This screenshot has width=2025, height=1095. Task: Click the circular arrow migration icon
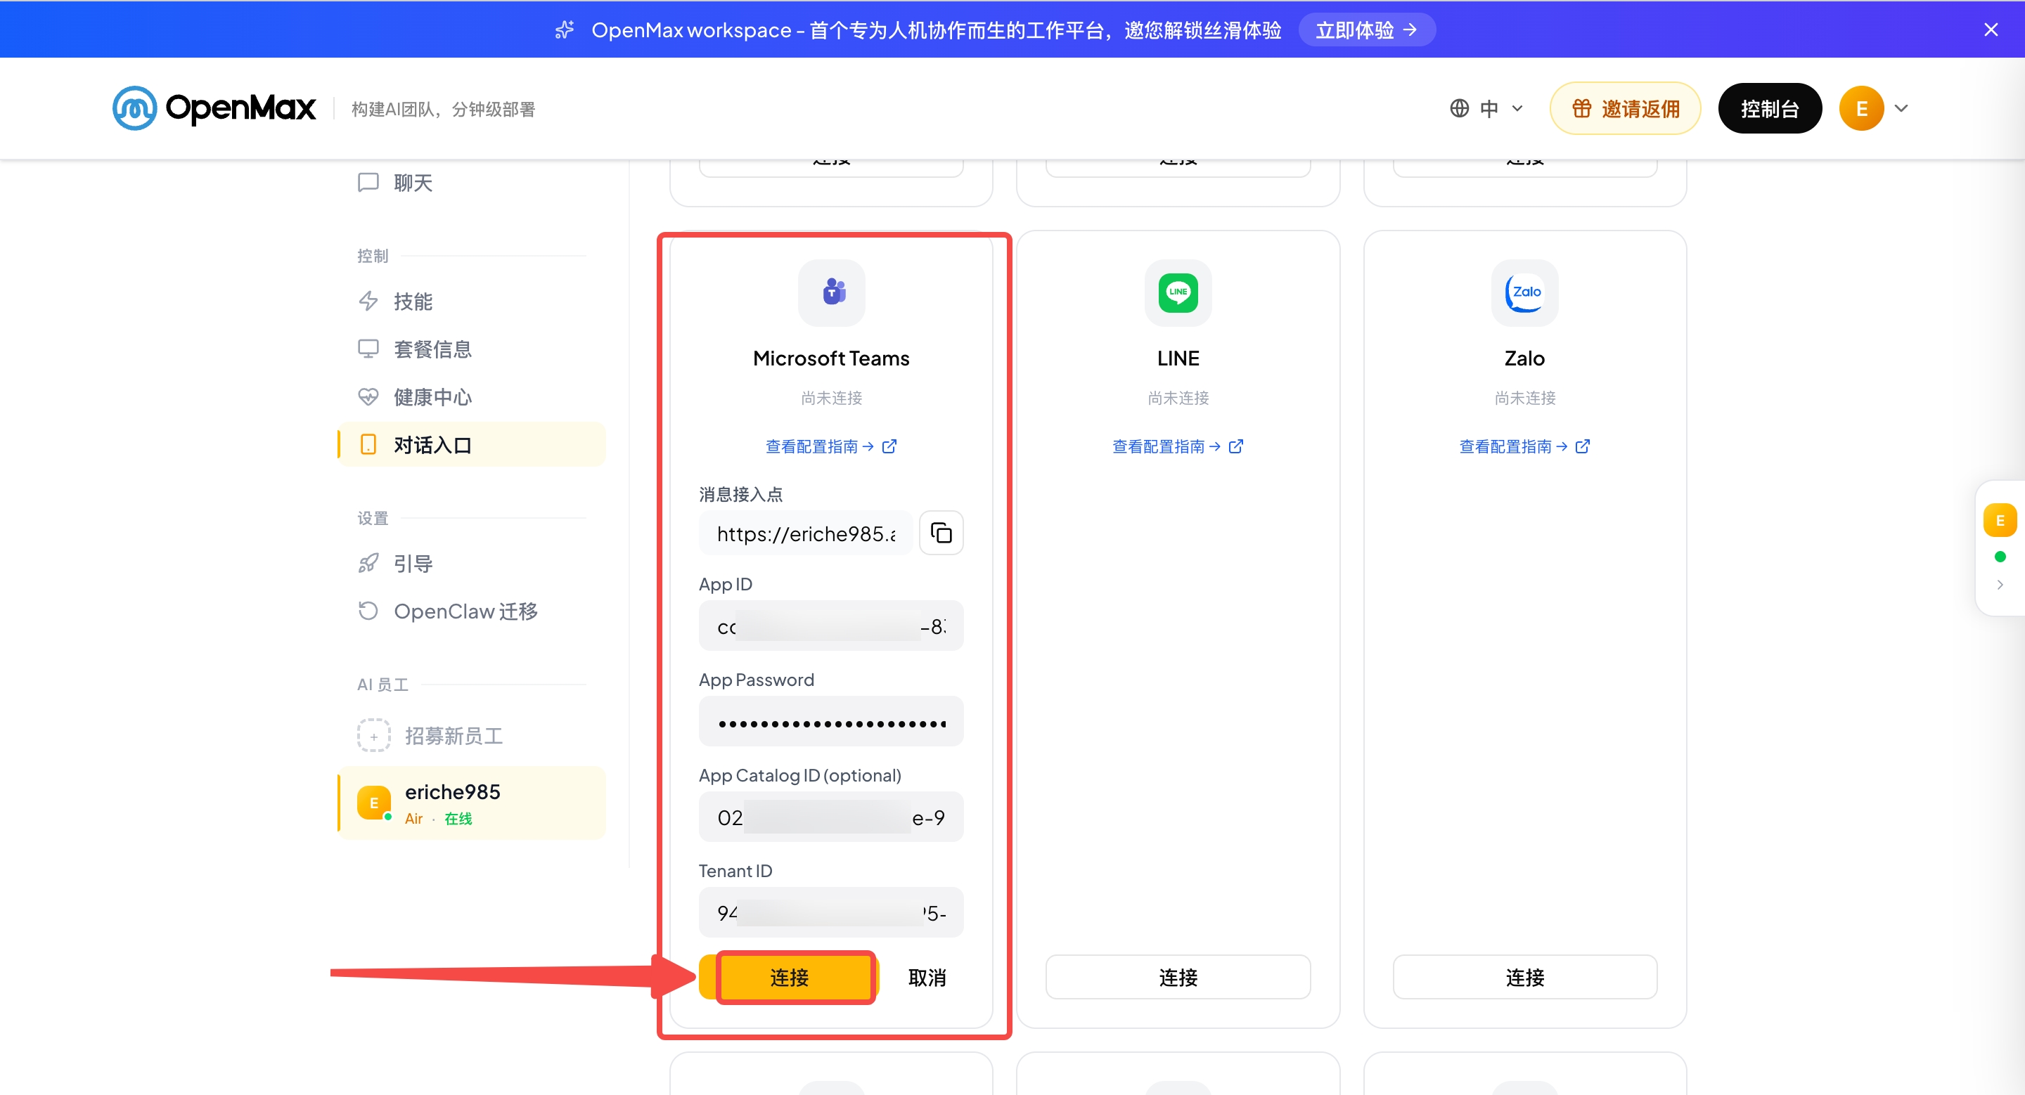click(368, 610)
